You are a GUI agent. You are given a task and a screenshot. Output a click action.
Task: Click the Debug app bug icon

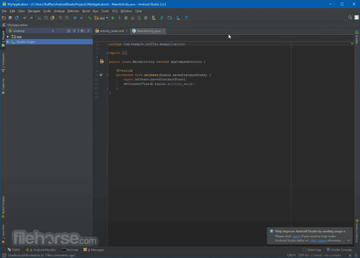click(126, 18)
